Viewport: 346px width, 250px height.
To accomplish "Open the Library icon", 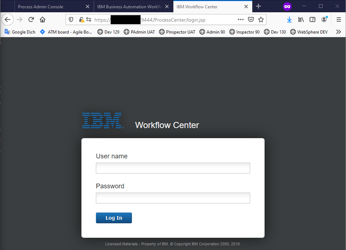I will 301,19.
